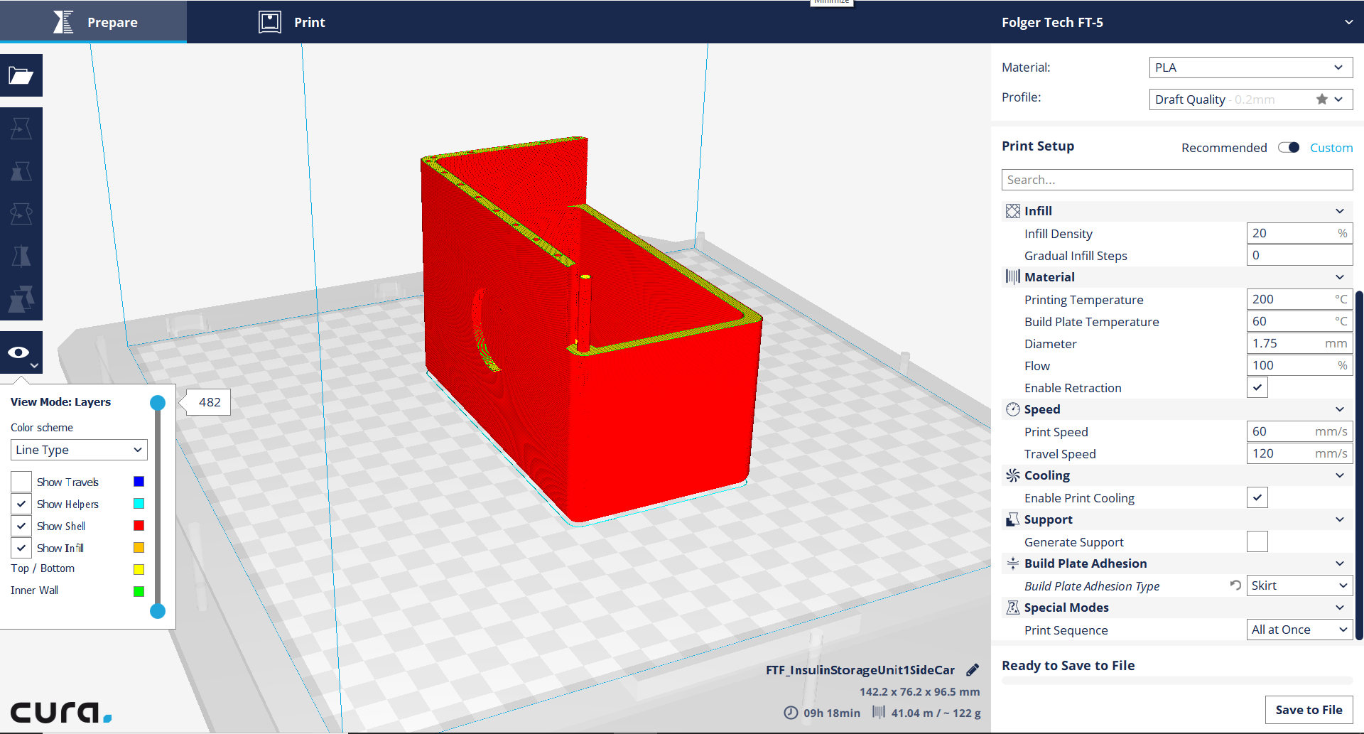The height and width of the screenshot is (734, 1364).
Task: Click the Print monitor icon
Action: (x=270, y=22)
